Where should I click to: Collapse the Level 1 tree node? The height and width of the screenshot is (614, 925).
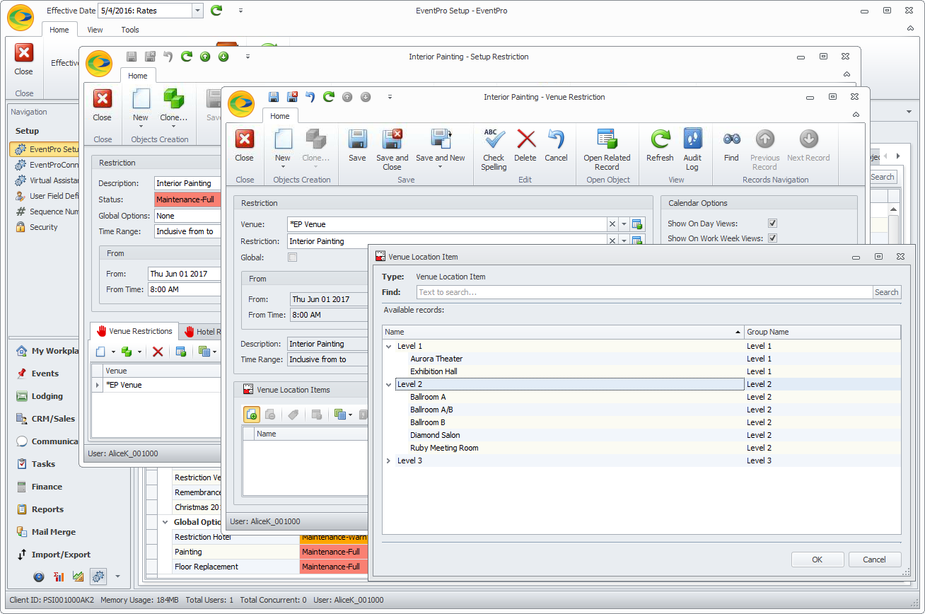click(388, 346)
